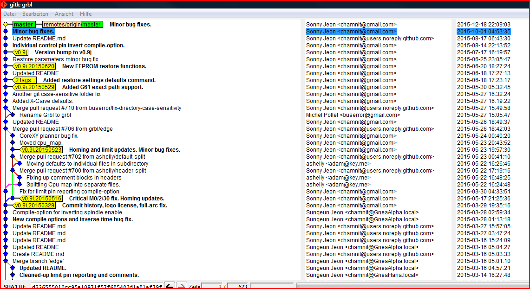Click the v0.9i.20150329 tag marker

pos(34,206)
